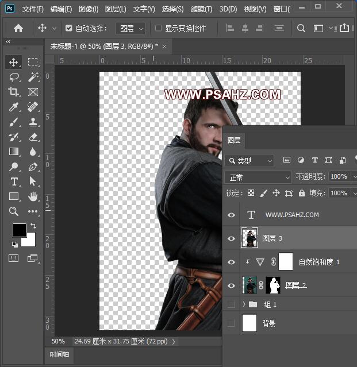Select the Move tool in toolbox

[14, 62]
